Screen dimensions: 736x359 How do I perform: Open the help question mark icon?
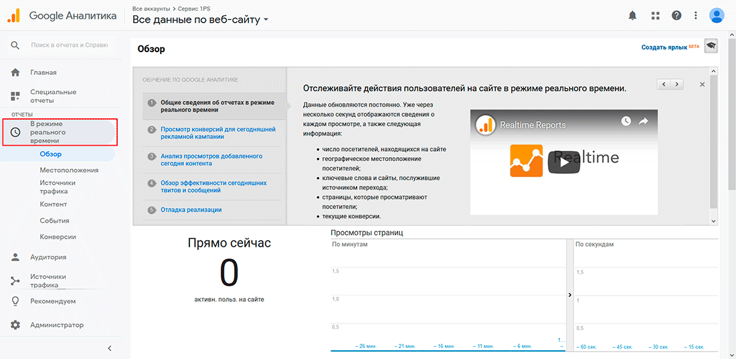[676, 15]
